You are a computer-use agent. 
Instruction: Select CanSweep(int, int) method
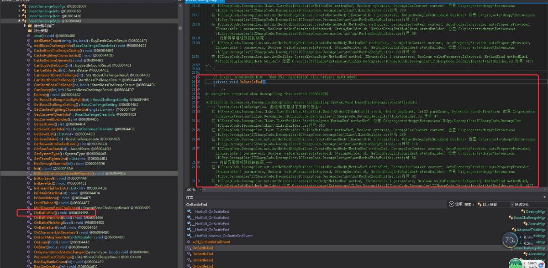(84, 90)
